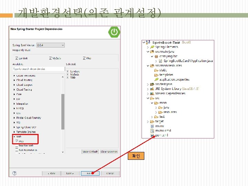Remove MyBatis from Selected list
Viewport: 248px width, 186px height.
68,74
